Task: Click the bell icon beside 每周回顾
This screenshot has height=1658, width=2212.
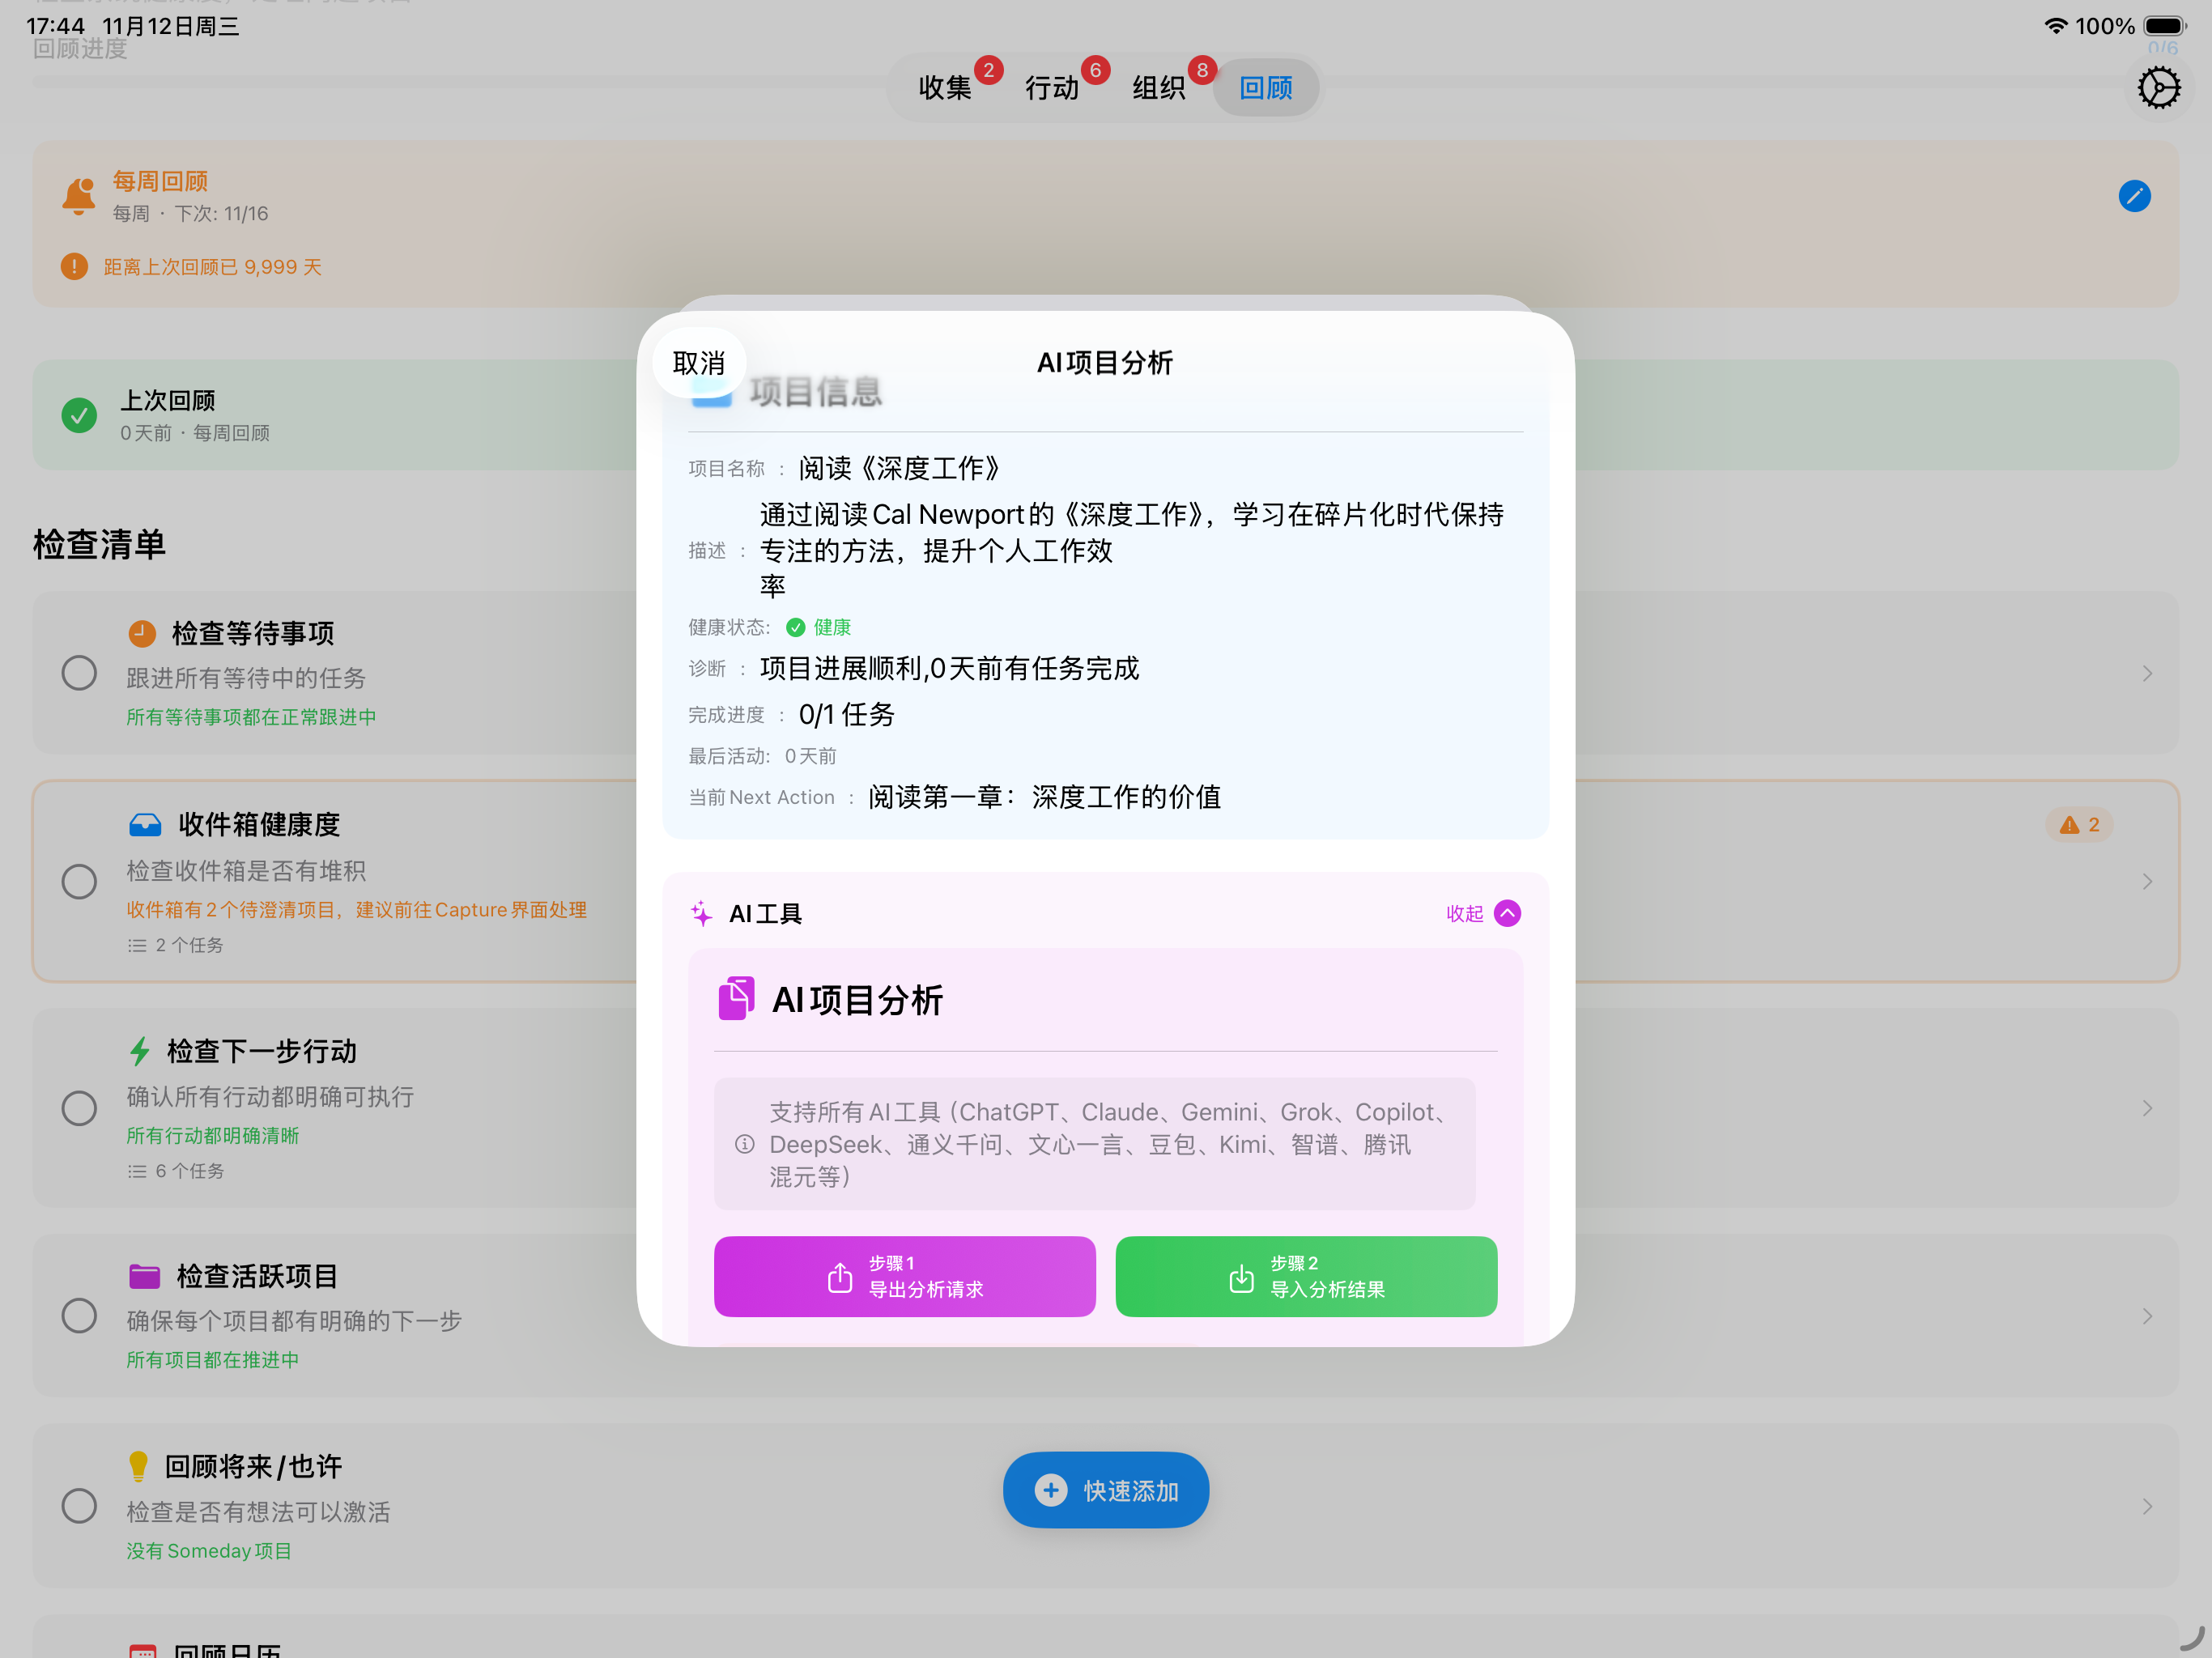Action: coord(78,195)
